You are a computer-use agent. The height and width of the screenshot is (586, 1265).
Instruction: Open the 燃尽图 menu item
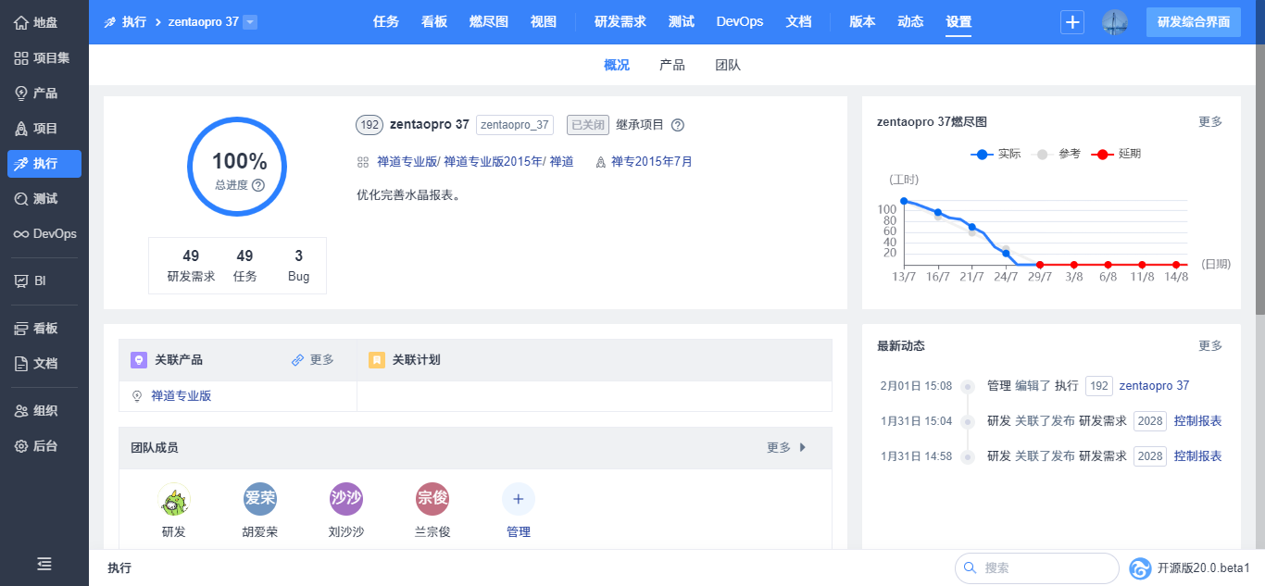pos(489,21)
